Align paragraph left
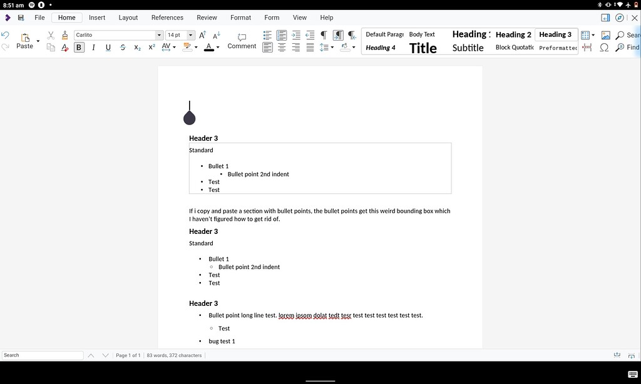The width and height of the screenshot is (641, 384). pyautogui.click(x=267, y=48)
